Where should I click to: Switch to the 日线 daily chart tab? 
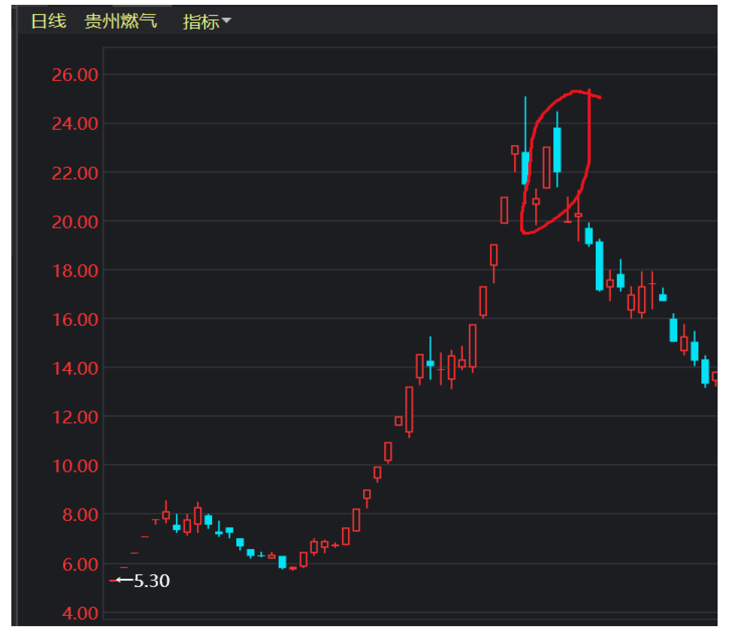[x=49, y=21]
